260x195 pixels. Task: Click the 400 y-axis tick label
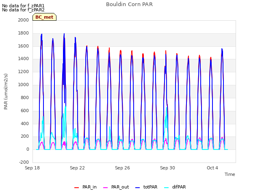tap(25, 123)
